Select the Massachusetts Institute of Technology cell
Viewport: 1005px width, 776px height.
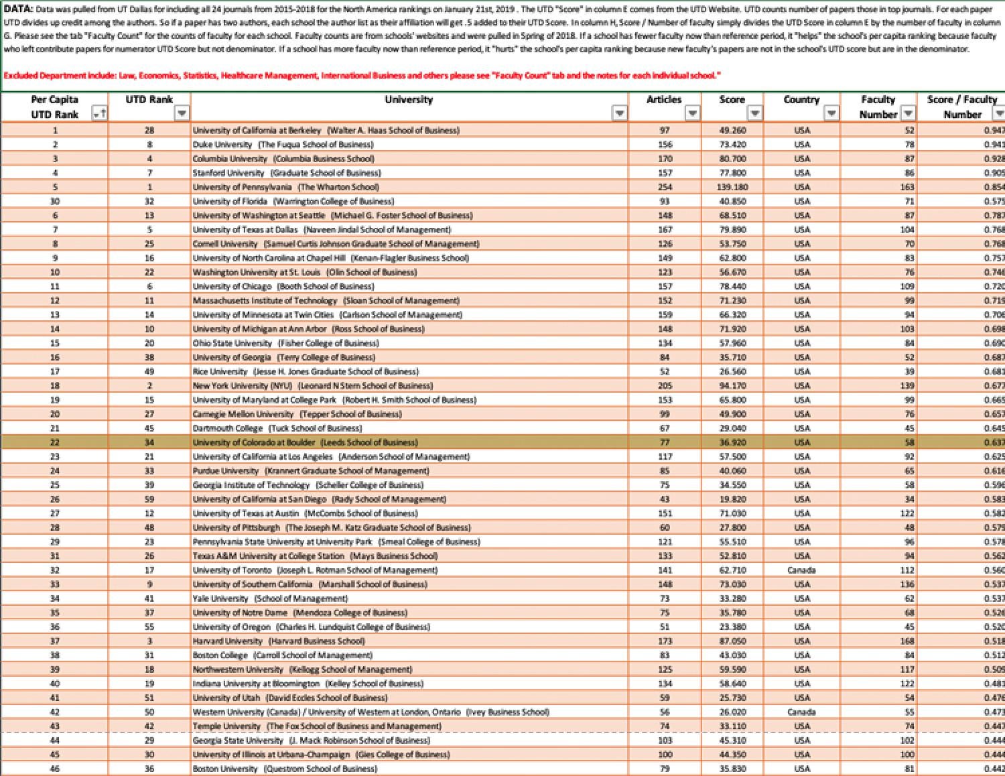point(409,300)
